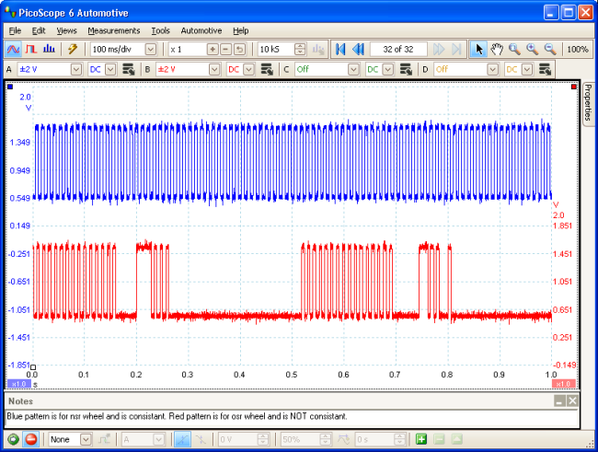This screenshot has height=452, width=598.
Task: Open the Properties side tab
Action: tap(588, 118)
